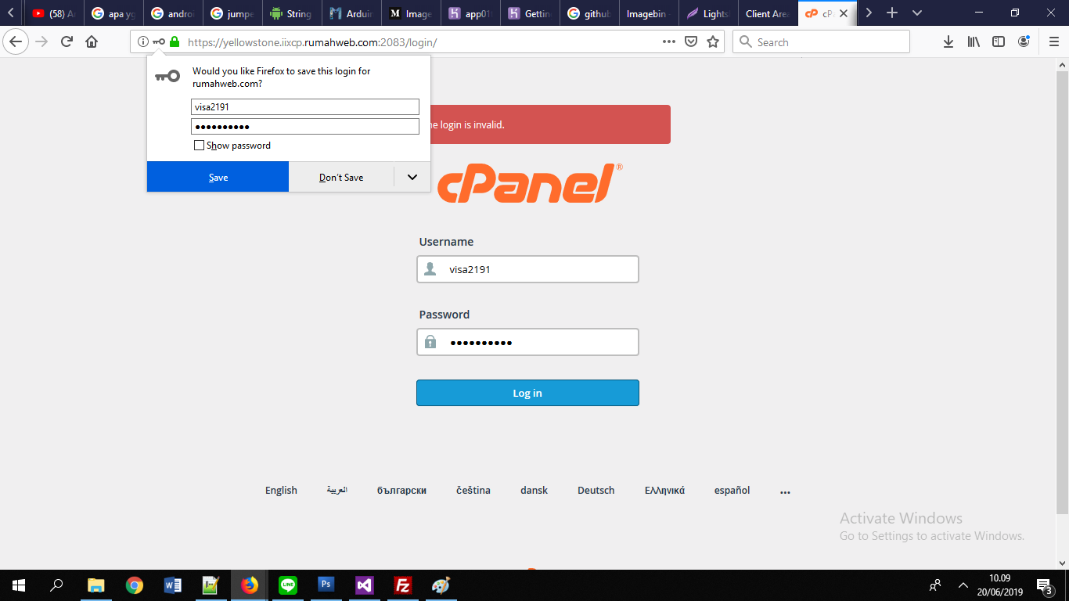Click Save in the login prompt

click(x=218, y=177)
